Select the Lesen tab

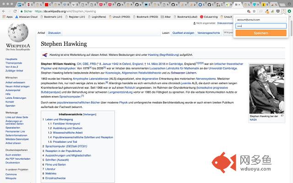166,33
